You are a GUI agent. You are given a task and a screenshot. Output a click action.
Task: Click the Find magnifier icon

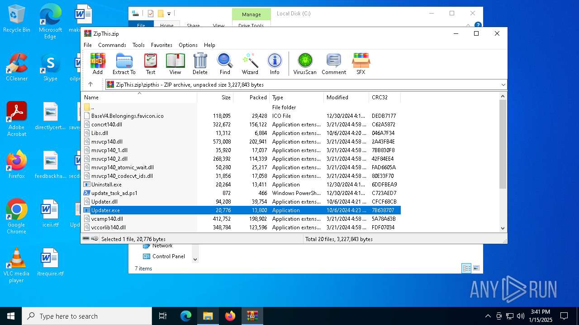tap(225, 64)
